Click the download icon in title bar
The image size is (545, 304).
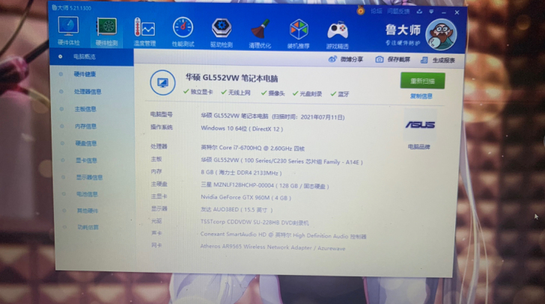click(x=419, y=11)
